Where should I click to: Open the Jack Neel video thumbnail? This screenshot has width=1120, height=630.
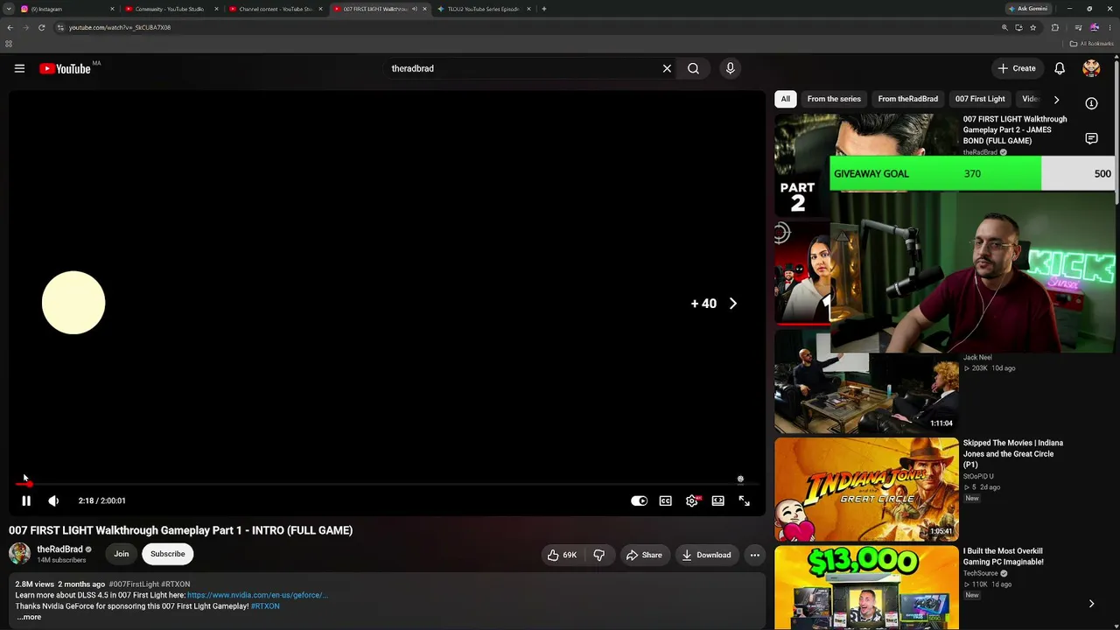click(866, 382)
